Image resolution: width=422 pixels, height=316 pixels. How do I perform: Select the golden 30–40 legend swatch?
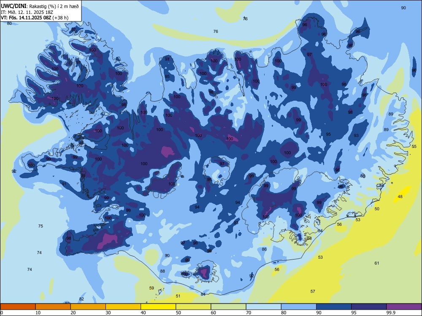(x=123, y=307)
